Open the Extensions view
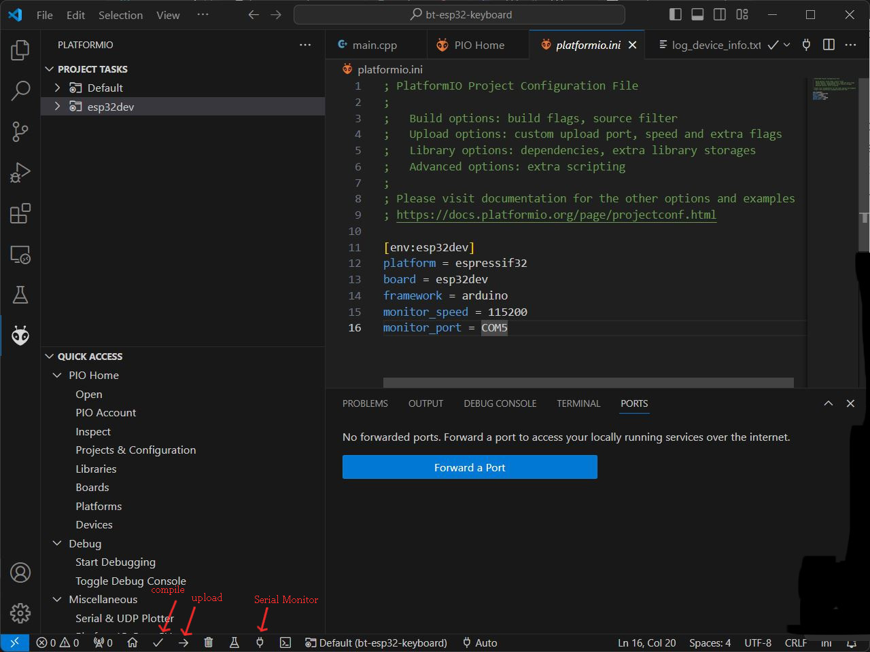Viewport: 870px width, 652px height. click(x=20, y=213)
